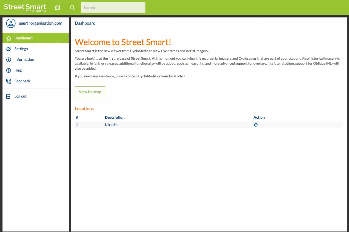Click the Dashboard home icon

click(9, 38)
